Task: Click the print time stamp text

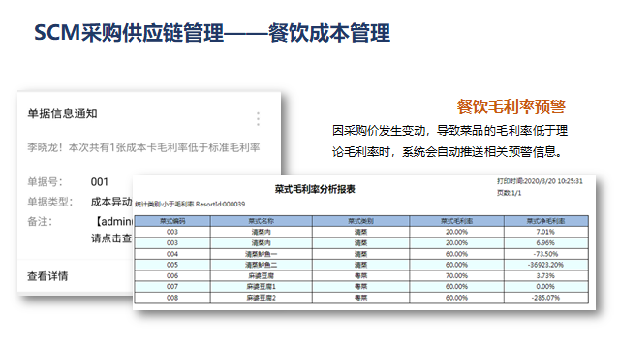Action: point(540,181)
